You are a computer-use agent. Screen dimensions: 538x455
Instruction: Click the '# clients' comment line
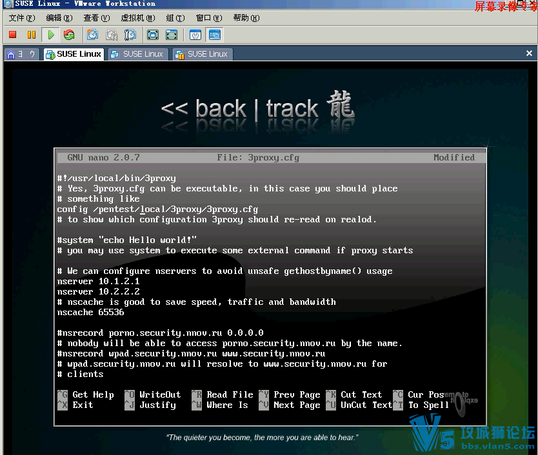point(80,374)
